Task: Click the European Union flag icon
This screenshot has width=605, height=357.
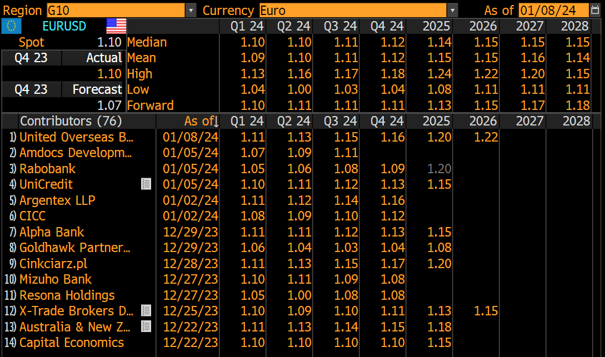Action: tap(11, 26)
